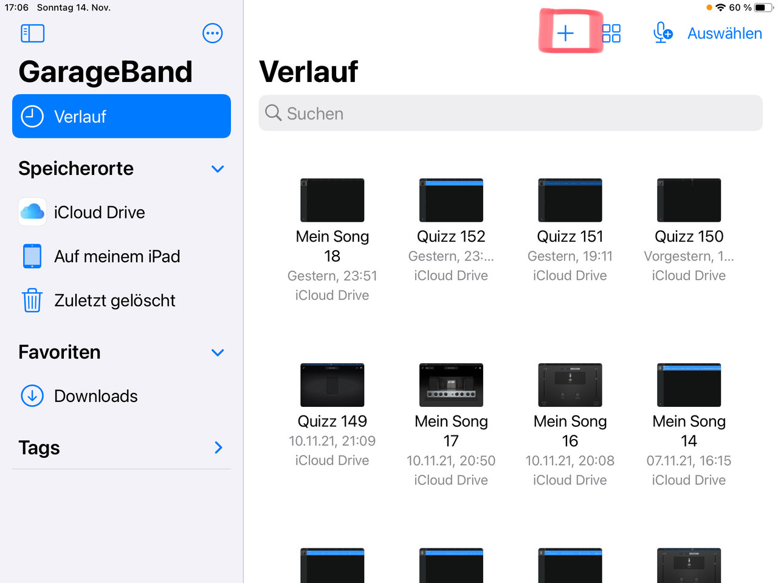Viewport: 778px width, 583px height.
Task: Open the Quizz 149 project
Action: [332, 385]
